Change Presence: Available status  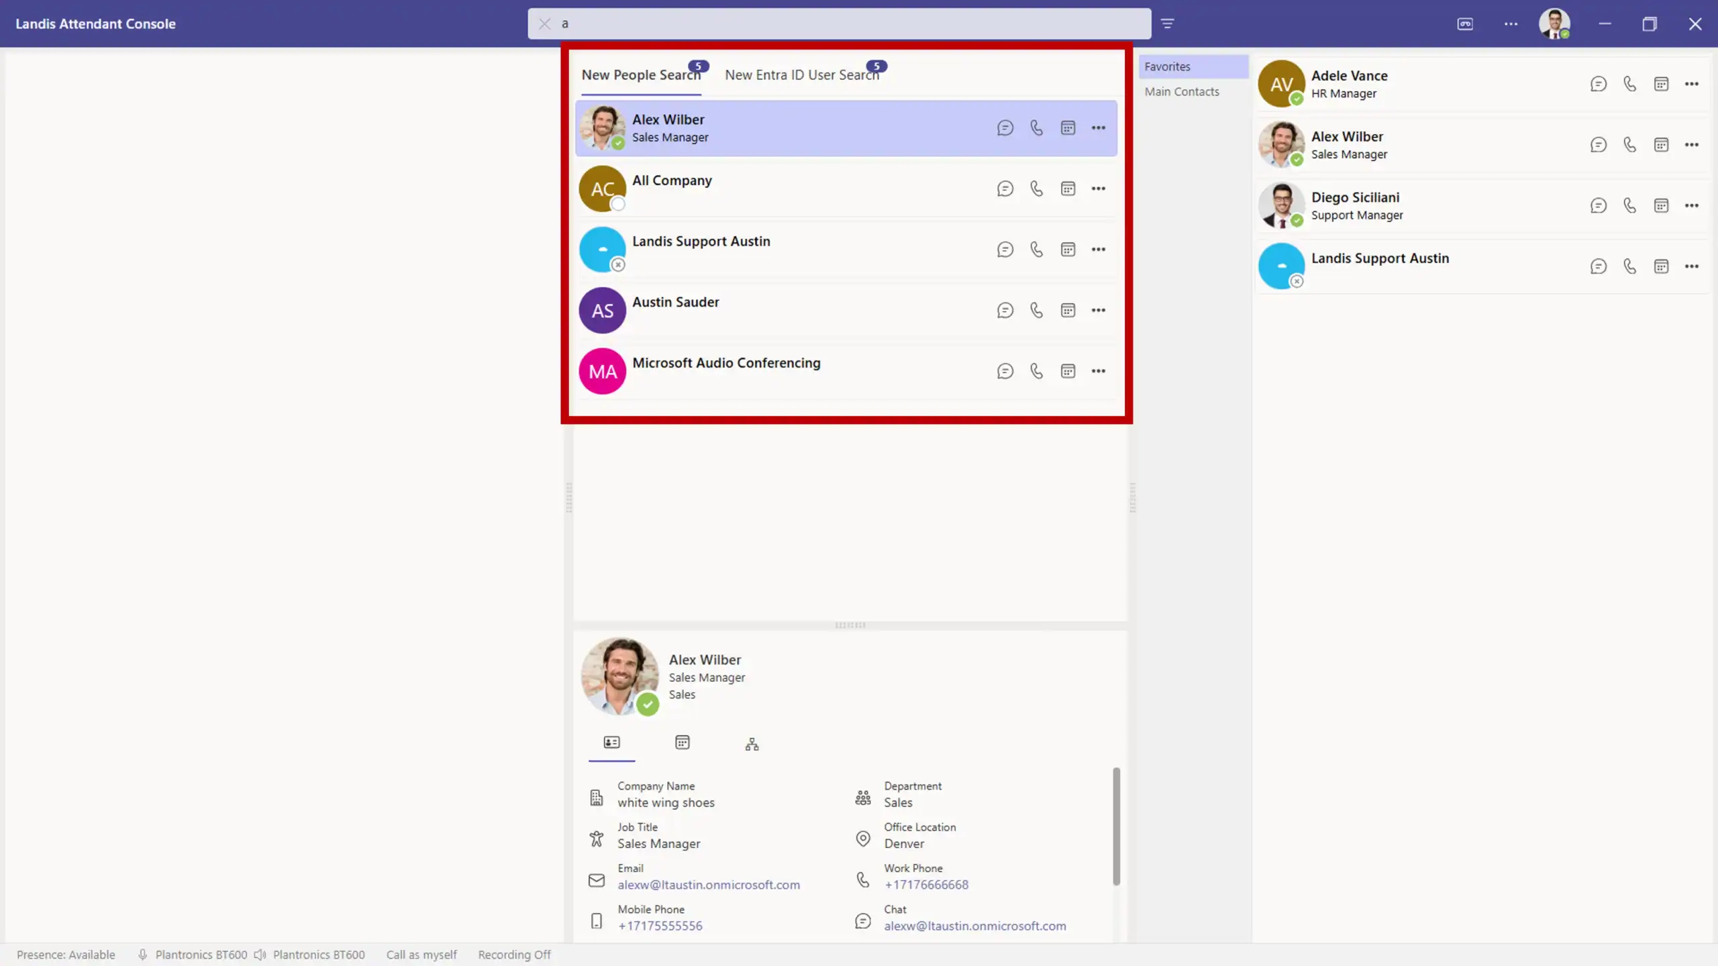[66, 955]
